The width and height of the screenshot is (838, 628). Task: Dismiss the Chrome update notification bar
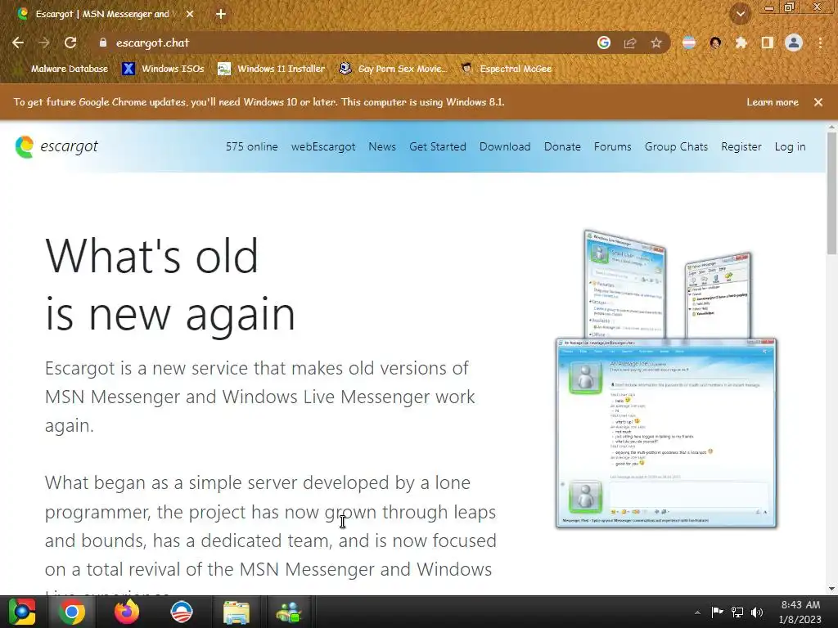click(x=818, y=102)
